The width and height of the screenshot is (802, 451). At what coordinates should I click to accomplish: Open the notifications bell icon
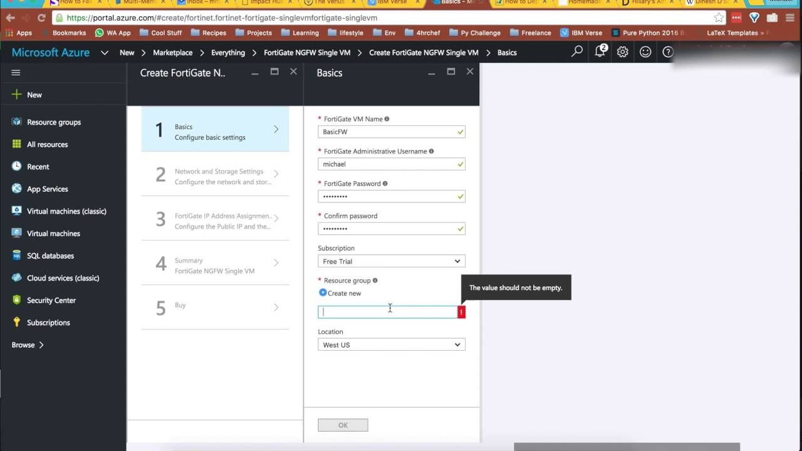click(600, 51)
